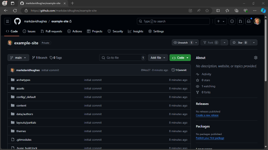Open the Insights tab
The width and height of the screenshot is (268, 150).
[136, 31]
